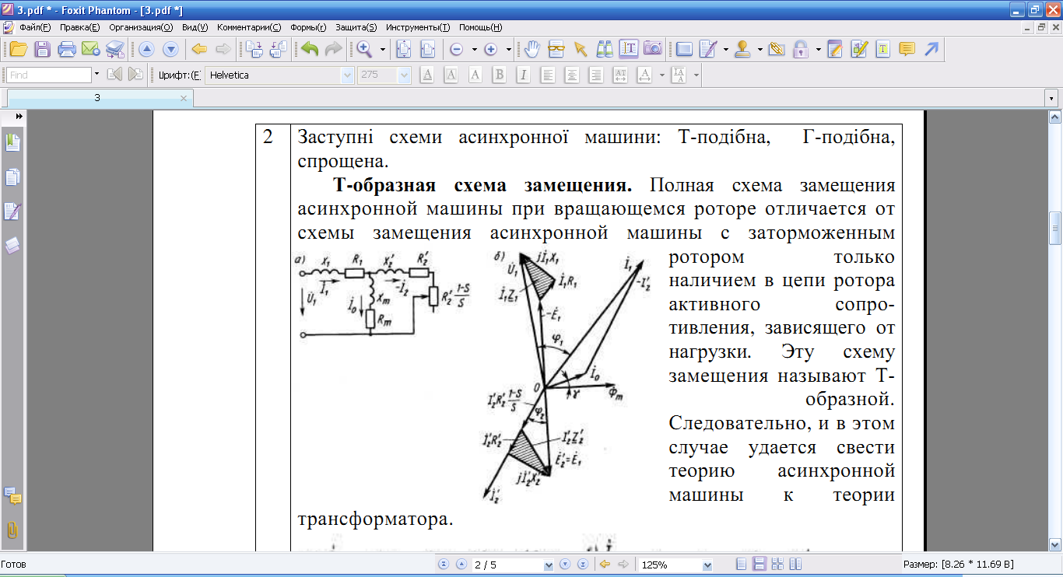Close the document tab 3

pos(184,99)
